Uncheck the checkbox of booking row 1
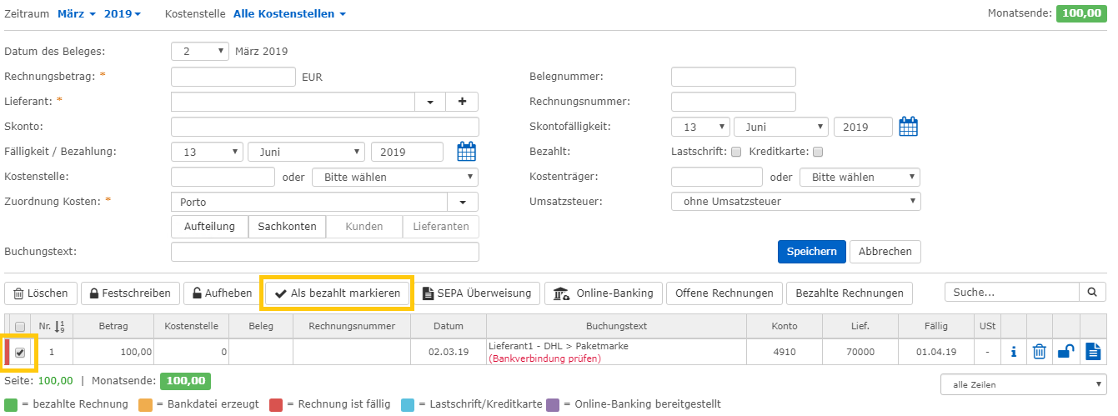The image size is (1118, 416). (x=20, y=352)
